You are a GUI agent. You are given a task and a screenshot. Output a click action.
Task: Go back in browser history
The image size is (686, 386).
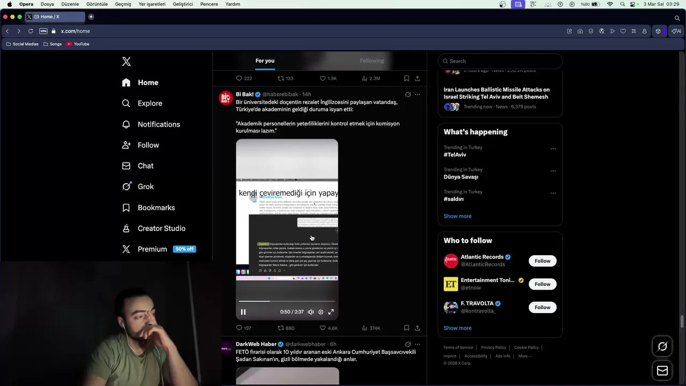click(x=7, y=31)
